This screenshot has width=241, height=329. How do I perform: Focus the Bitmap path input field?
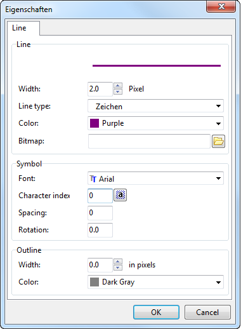[x=149, y=141]
